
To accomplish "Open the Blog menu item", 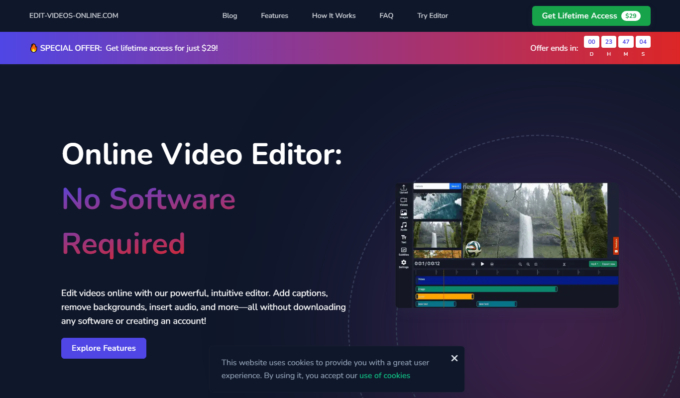I will (229, 16).
